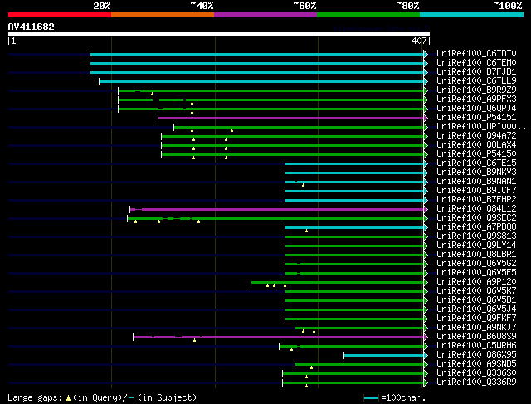Click the cyan ~100% legend segment
Viewport: 531px width, 404px height.
471,15
